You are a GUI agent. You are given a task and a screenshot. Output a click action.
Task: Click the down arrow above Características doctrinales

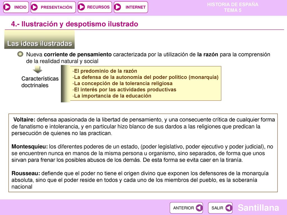(38, 69)
